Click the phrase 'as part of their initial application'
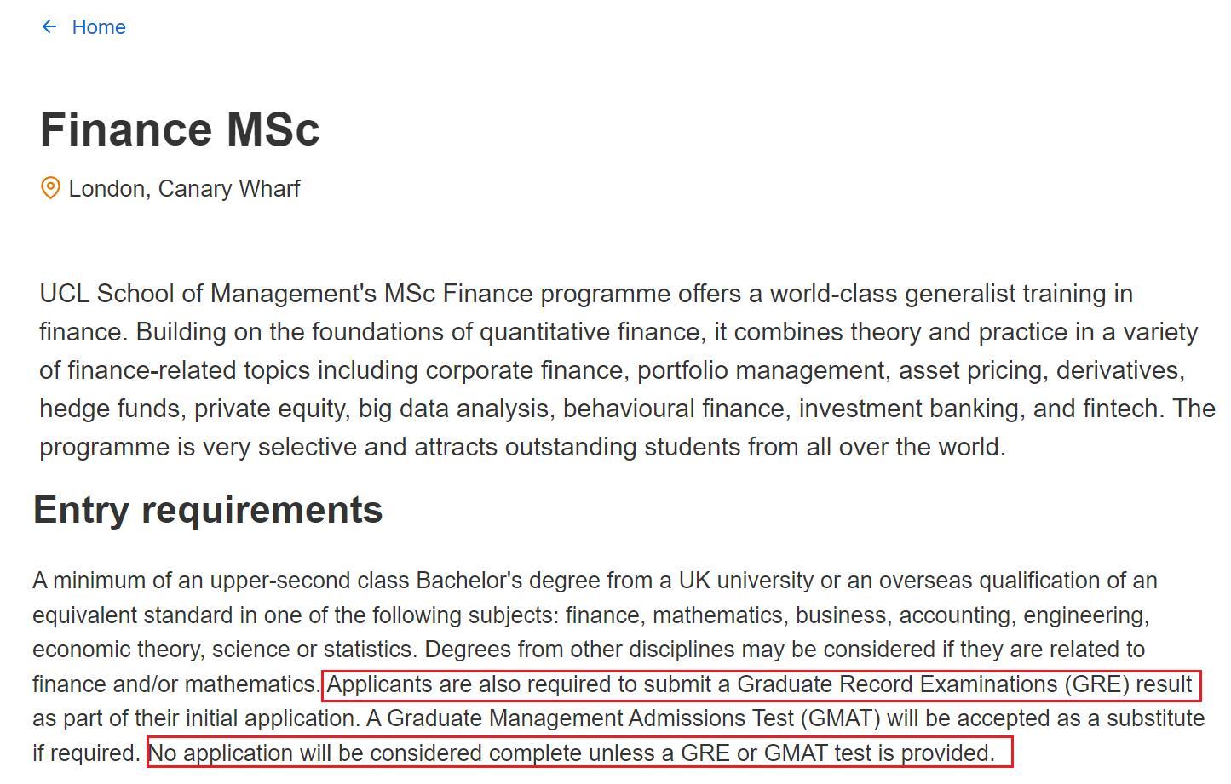The width and height of the screenshot is (1231, 784). [193, 718]
